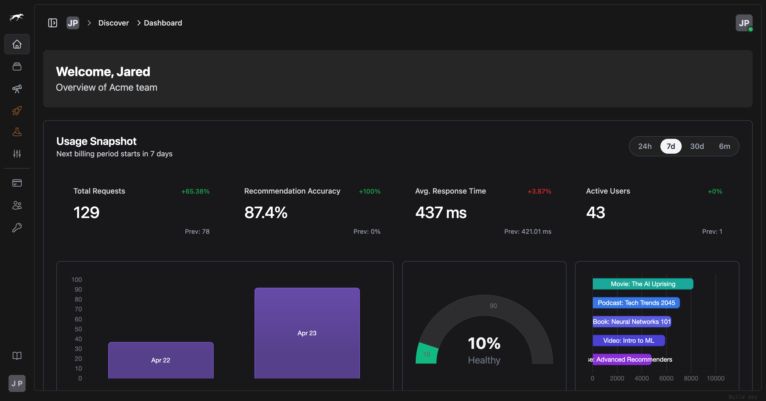Open the API key icon
Viewport: 766px width, 401px height.
[17, 227]
